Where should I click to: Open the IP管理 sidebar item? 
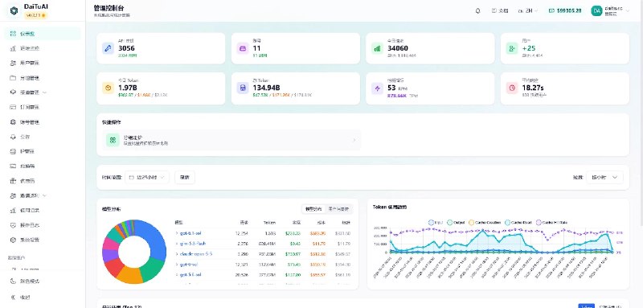point(43,151)
